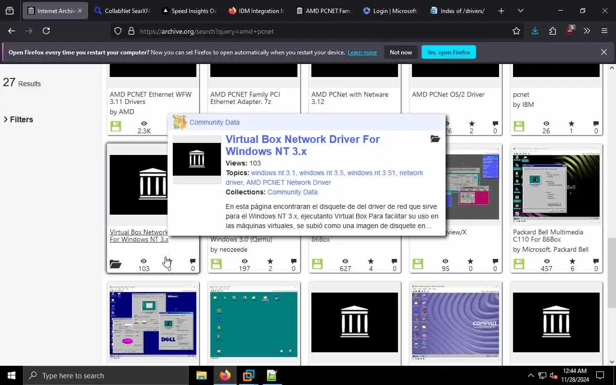The image size is (616, 385).
Task: Open AMD PCNet OS/2 Driver item
Action: (x=448, y=94)
